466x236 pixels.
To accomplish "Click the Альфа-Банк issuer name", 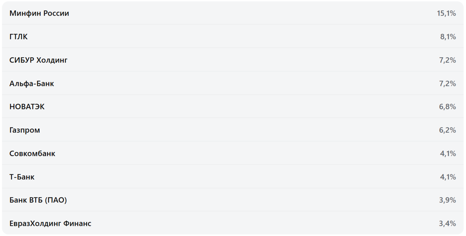I will pos(32,84).
